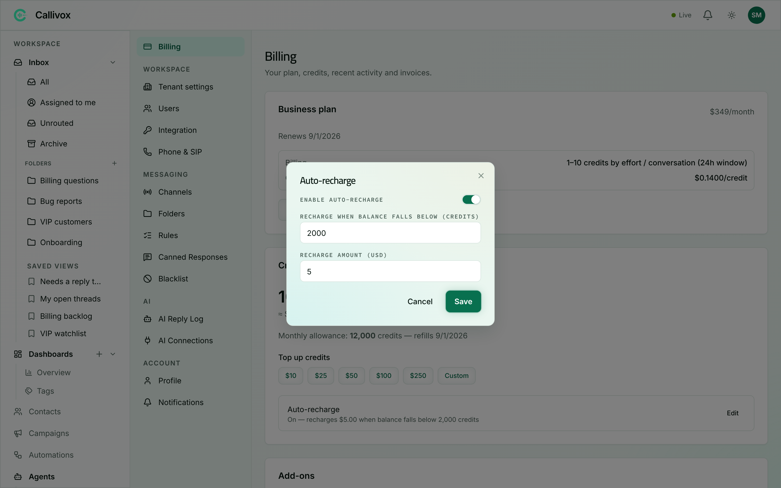Screen dimensions: 781x488
Task: Open the Rules settings page
Action: coord(190,235)
